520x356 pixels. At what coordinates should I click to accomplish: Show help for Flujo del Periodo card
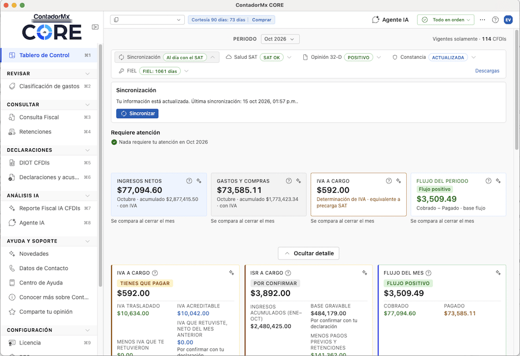coord(488,181)
